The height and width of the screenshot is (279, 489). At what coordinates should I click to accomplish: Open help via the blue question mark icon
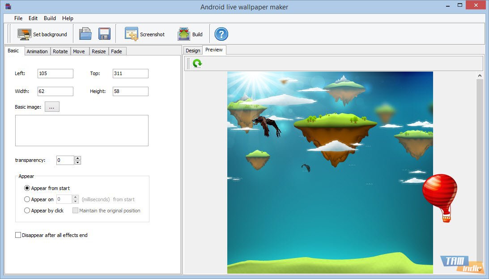[221, 34]
